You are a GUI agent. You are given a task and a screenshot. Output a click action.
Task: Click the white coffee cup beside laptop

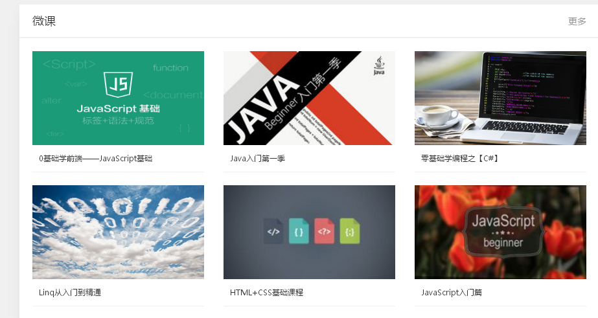[437, 117]
